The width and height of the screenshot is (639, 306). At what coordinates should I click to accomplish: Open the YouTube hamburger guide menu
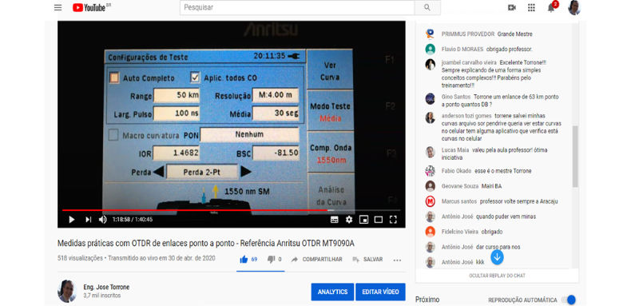click(x=58, y=7)
